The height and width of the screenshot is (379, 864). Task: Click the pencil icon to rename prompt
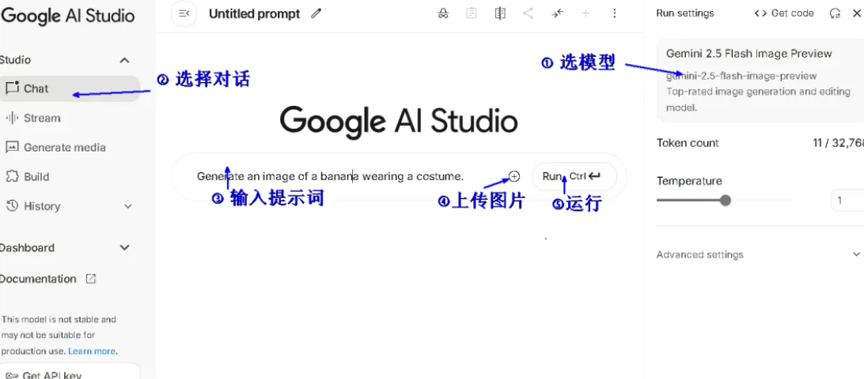coord(316,13)
